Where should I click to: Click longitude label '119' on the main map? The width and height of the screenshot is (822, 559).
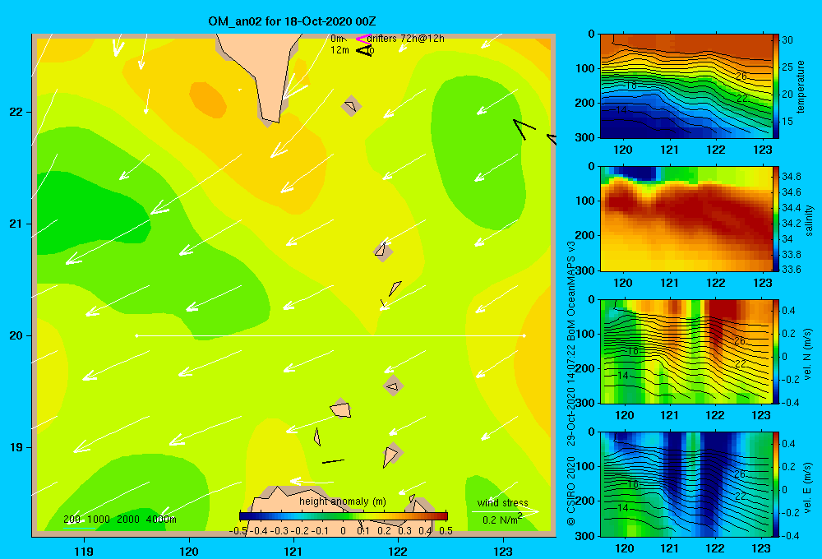(84, 551)
